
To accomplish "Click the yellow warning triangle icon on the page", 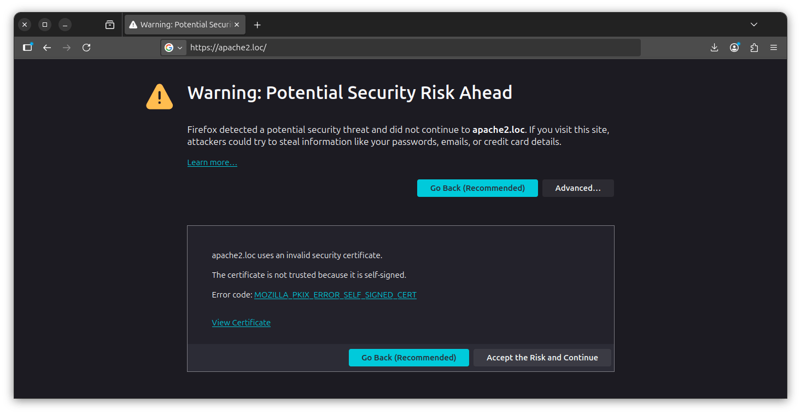I will tap(160, 97).
